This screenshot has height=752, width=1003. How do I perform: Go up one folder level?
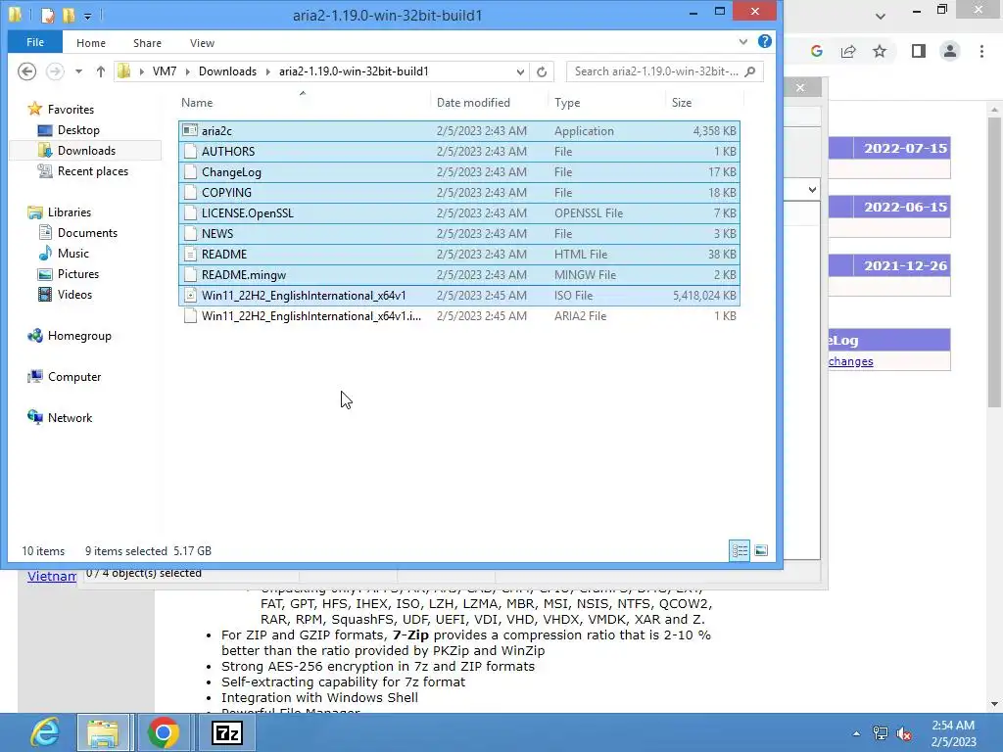(101, 71)
